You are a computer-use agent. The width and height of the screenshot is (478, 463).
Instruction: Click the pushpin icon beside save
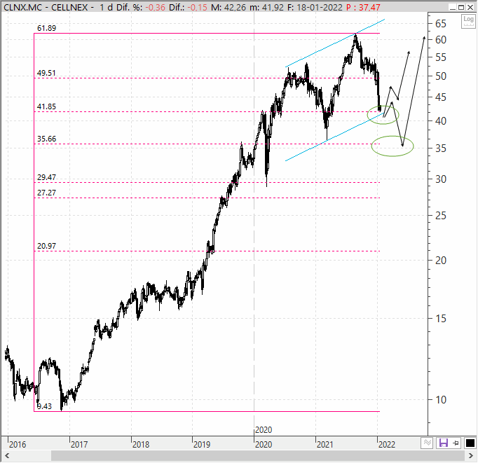456,443
